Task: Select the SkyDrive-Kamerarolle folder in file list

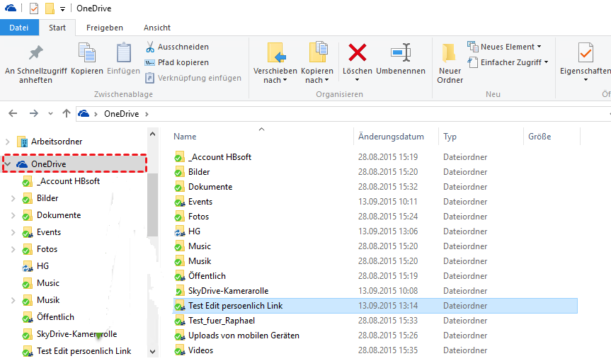Action: click(229, 291)
